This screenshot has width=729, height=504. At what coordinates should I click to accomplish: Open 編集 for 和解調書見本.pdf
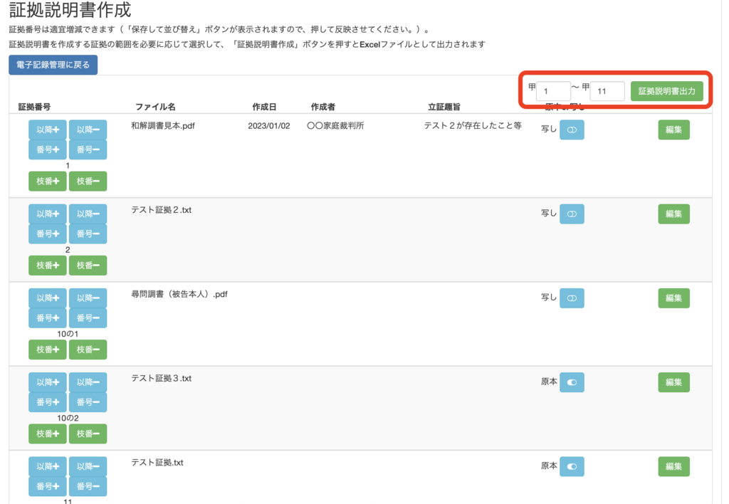673,130
